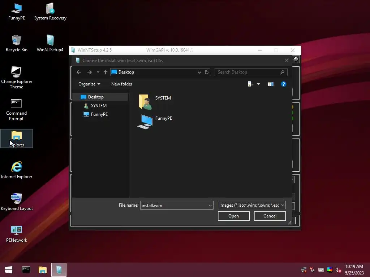The height and width of the screenshot is (277, 370).
Task: Open the Organize menu
Action: click(x=89, y=84)
